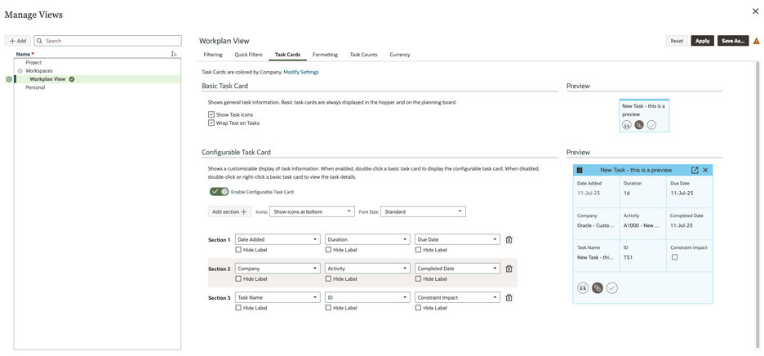Viewport: 764px width, 356px height.
Task: Click the gear icon left of Workplan View
Action: (9, 79)
